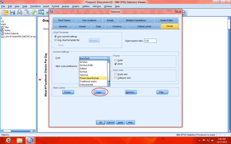This screenshot has height=144, width=231.
Task: Enable Scale axis grid lines checkbox
Action: tap(115, 74)
